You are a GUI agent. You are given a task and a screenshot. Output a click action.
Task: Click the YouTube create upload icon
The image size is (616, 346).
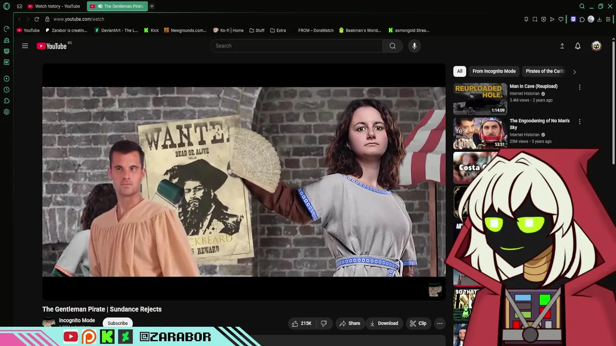coord(562,46)
